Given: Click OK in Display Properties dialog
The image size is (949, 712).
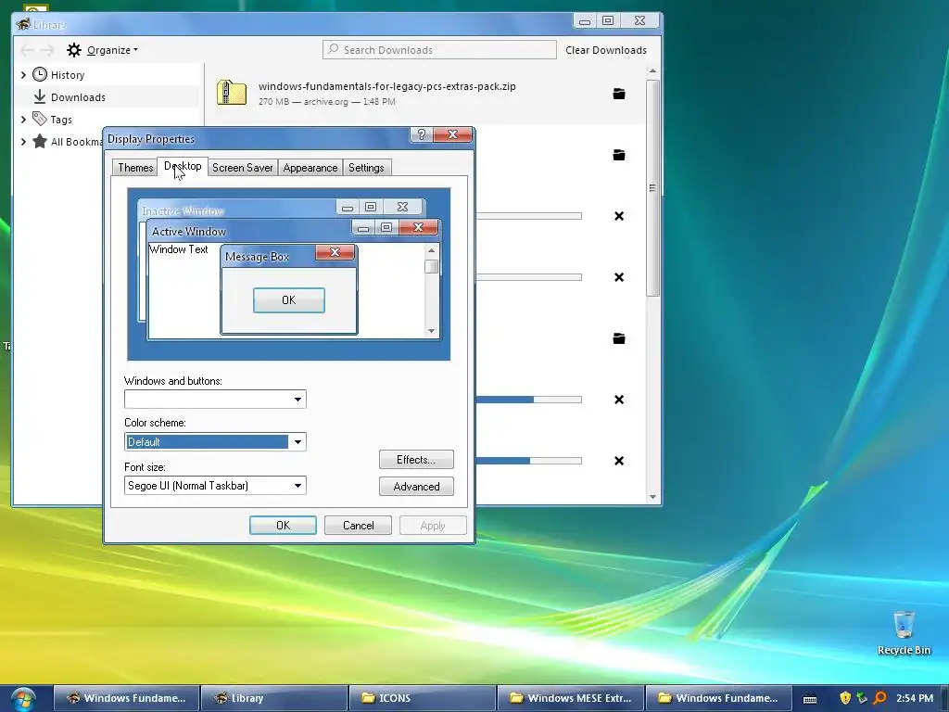Looking at the screenshot, I should pos(283,526).
